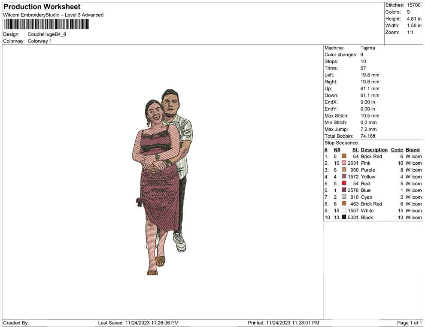Screen dimensions: 425x327
Task: Click the Stitches value '15700'
Action: click(414, 5)
